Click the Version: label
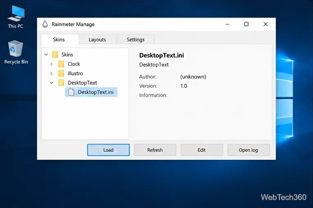313x208 pixels. [x=148, y=86]
